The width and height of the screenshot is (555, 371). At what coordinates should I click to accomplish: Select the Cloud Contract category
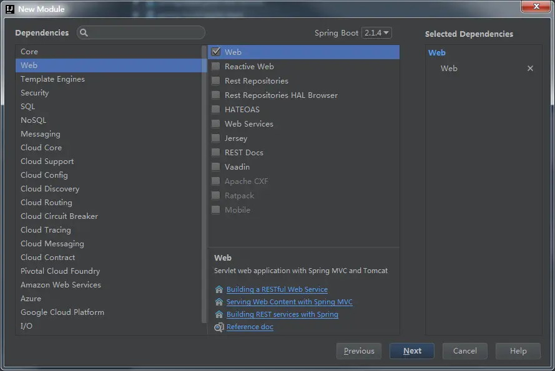tap(108, 257)
